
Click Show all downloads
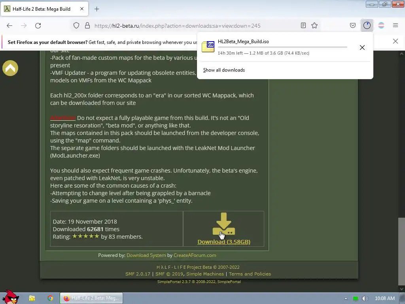[x=224, y=70]
